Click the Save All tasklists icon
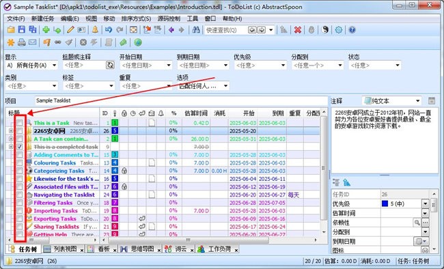The width and height of the screenshot is (444, 269). (x=33, y=30)
